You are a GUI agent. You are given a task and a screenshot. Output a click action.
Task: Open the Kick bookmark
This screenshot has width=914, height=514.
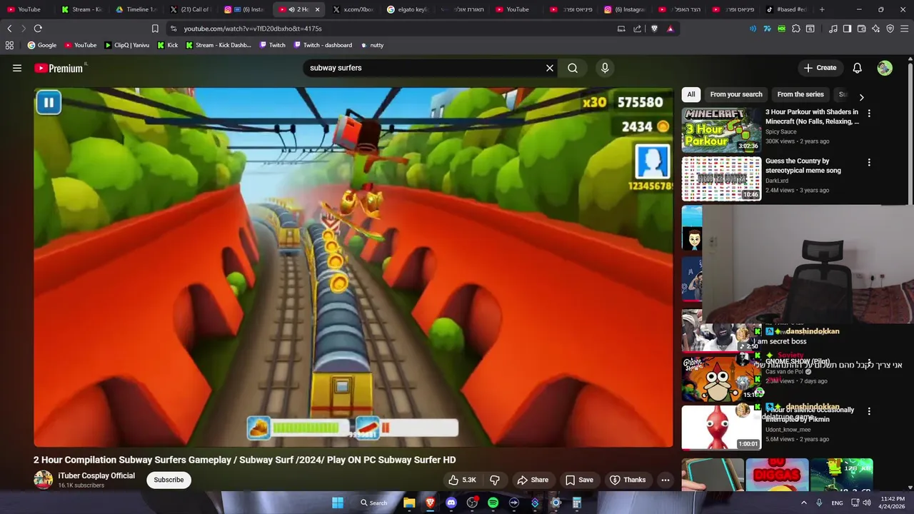pyautogui.click(x=168, y=45)
